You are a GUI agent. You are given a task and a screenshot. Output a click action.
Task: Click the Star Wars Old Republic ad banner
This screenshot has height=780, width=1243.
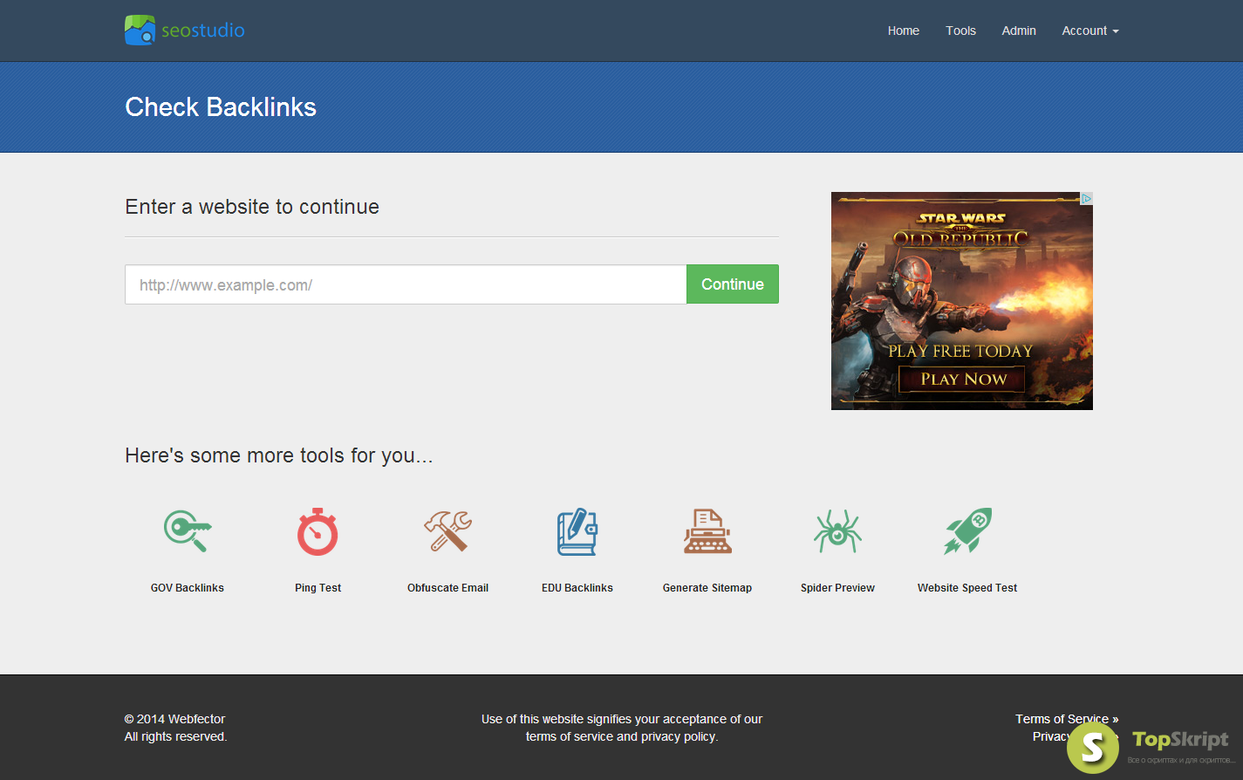(962, 301)
